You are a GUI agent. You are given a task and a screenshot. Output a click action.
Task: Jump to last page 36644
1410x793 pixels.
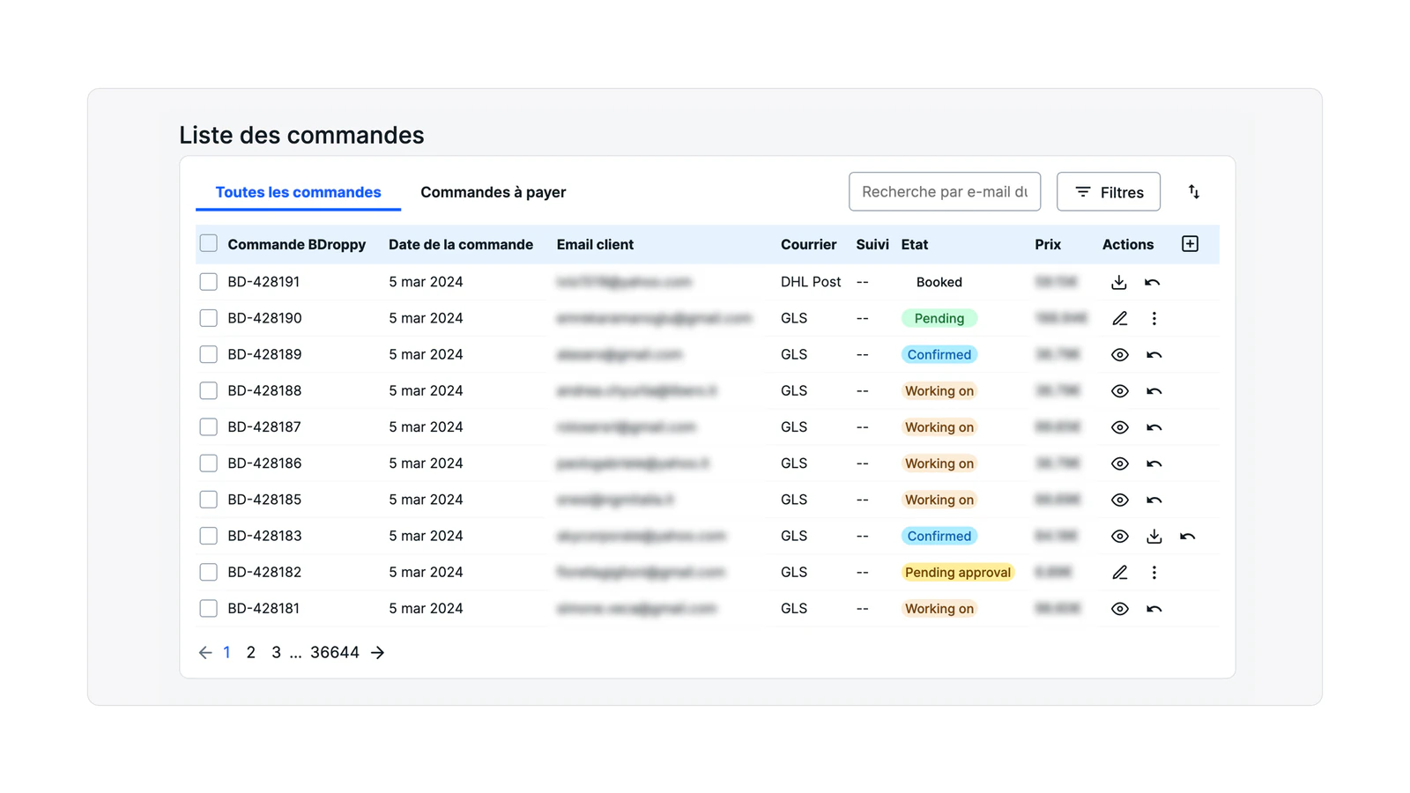(335, 653)
